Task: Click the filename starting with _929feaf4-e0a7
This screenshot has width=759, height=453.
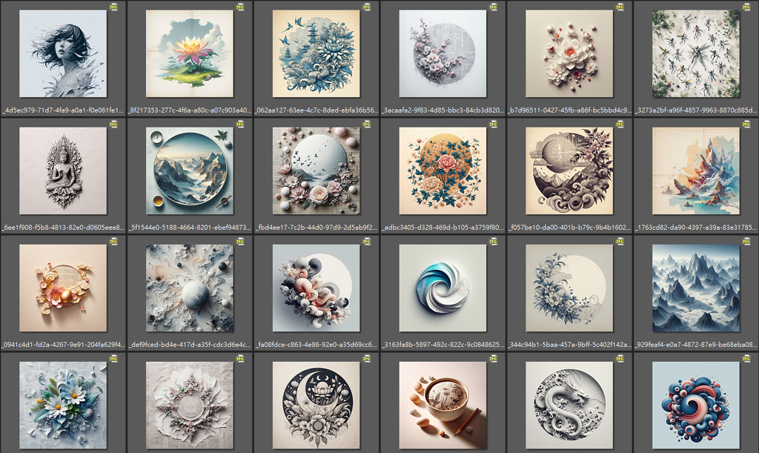Action: (x=696, y=345)
